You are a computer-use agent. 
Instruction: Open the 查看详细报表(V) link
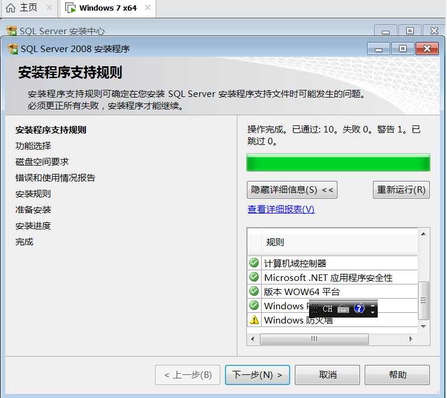click(281, 209)
